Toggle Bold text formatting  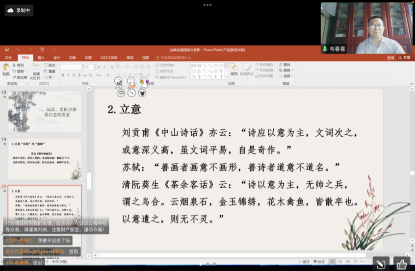click(x=63, y=75)
